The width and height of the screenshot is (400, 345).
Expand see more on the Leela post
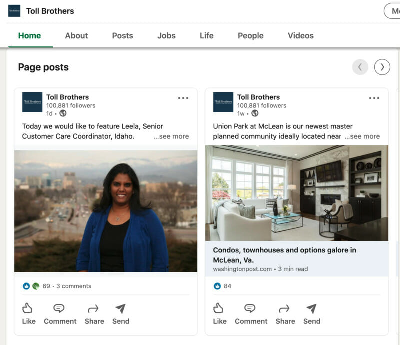coord(171,136)
